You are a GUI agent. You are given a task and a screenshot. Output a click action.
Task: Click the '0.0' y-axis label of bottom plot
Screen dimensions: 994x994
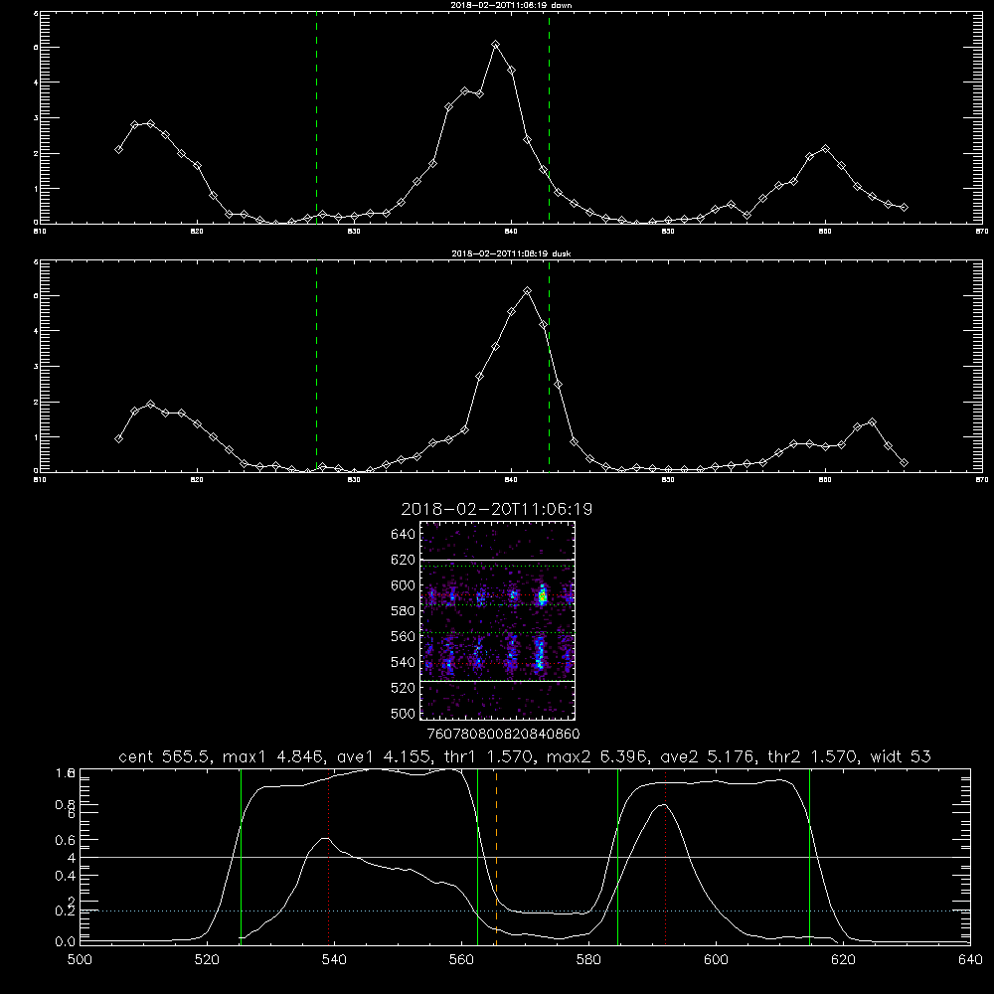(66, 941)
